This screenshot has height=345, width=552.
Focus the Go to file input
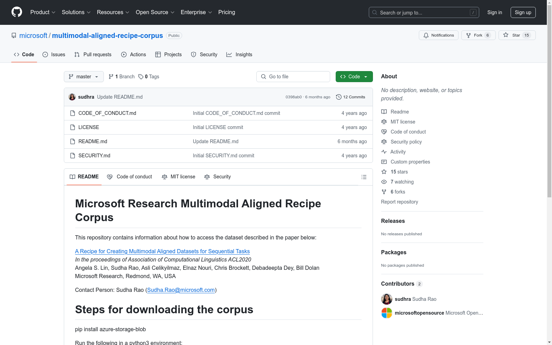(293, 77)
